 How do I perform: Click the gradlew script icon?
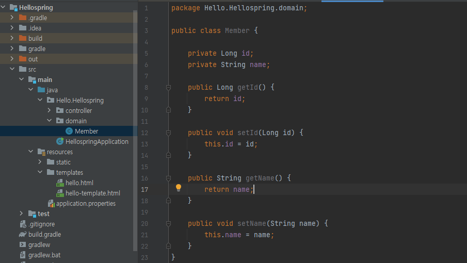[x=23, y=244]
